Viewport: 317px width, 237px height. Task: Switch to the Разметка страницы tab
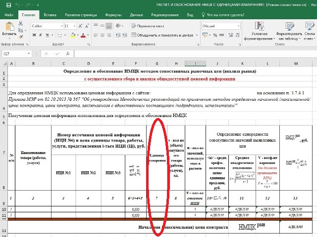[x=81, y=15]
